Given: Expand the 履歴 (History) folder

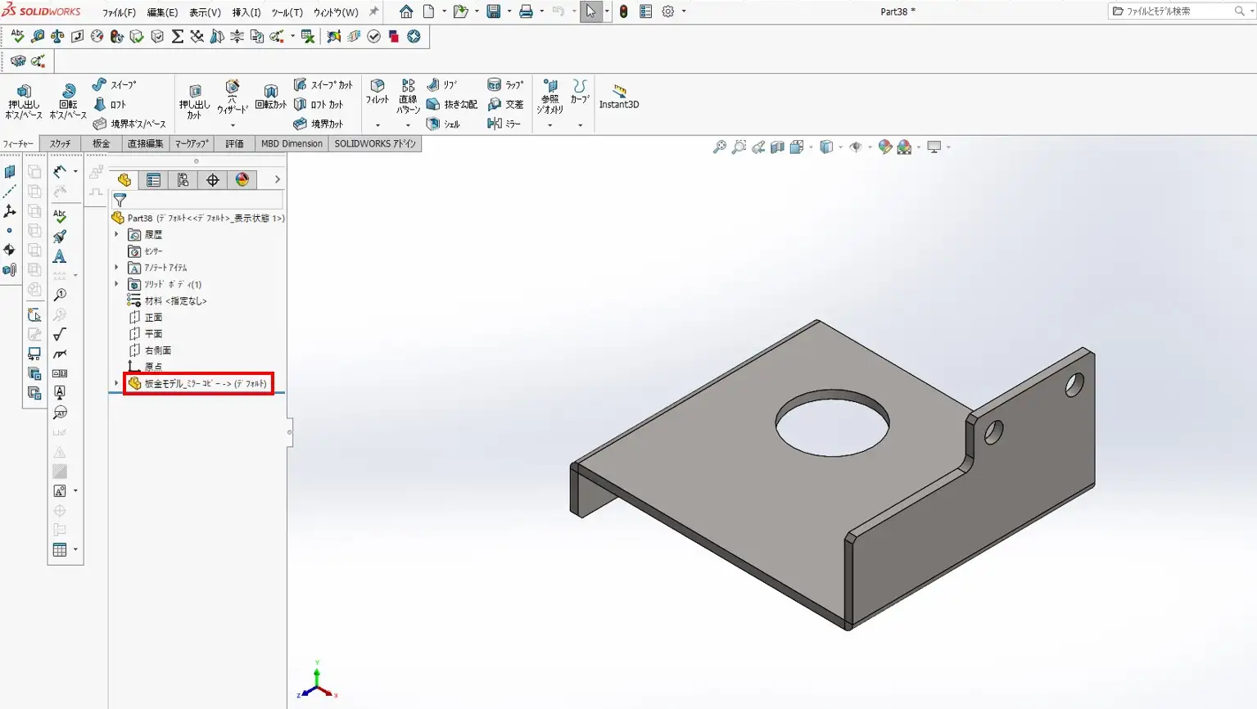Looking at the screenshot, I should point(116,234).
